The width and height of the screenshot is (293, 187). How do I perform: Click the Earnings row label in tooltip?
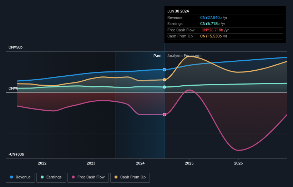coord(175,24)
